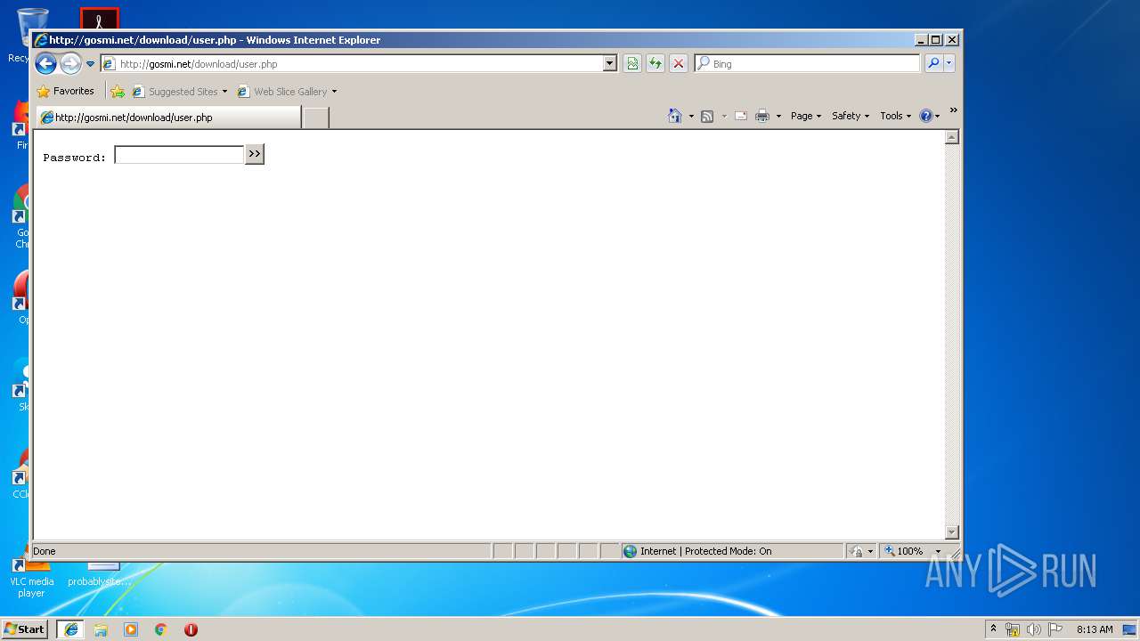Image resolution: width=1140 pixels, height=641 pixels.
Task: Open Opera from taskbar
Action: (191, 629)
